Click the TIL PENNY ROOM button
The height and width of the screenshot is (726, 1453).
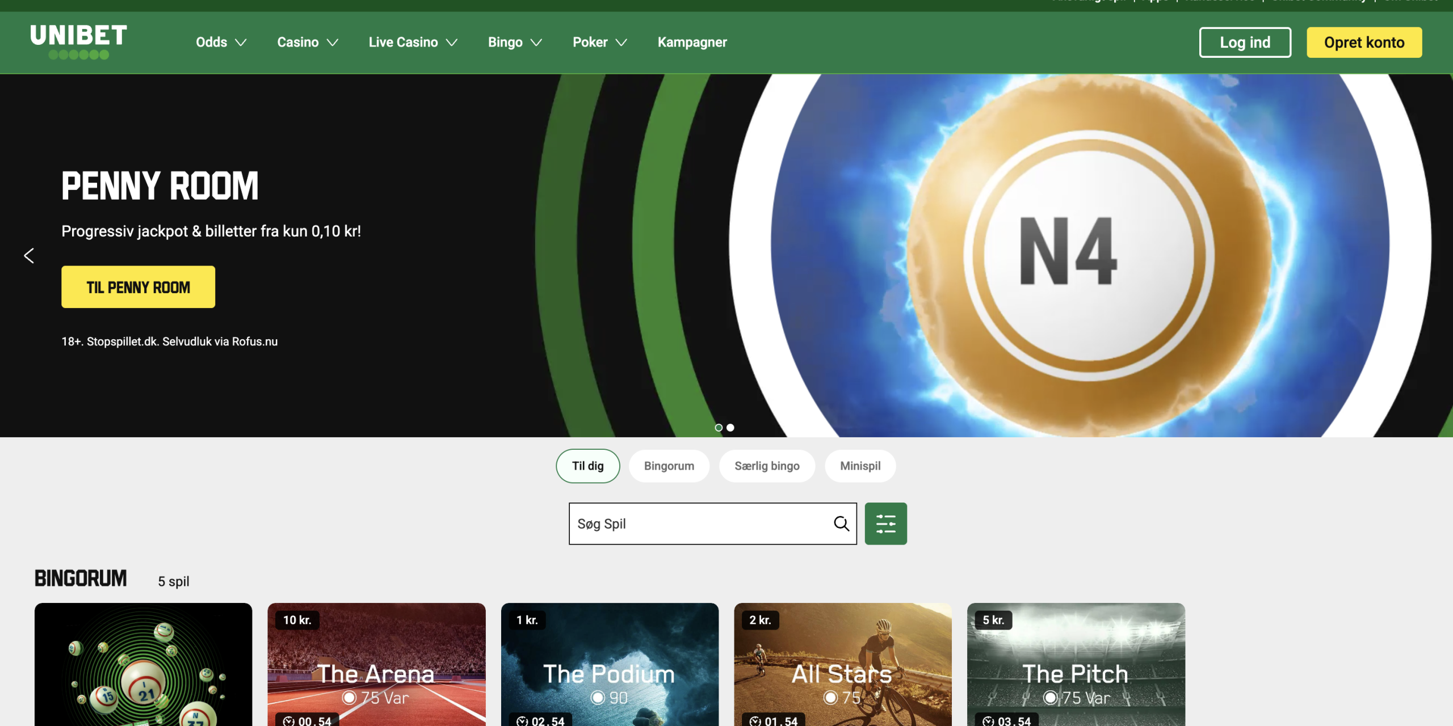click(x=138, y=287)
